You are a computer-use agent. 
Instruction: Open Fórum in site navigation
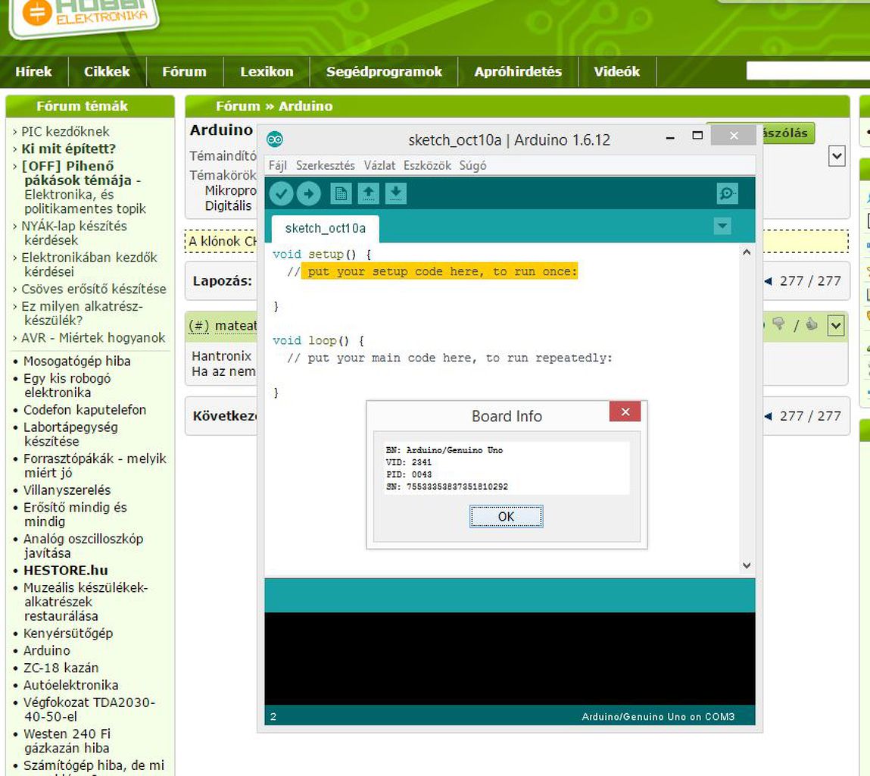click(x=184, y=72)
